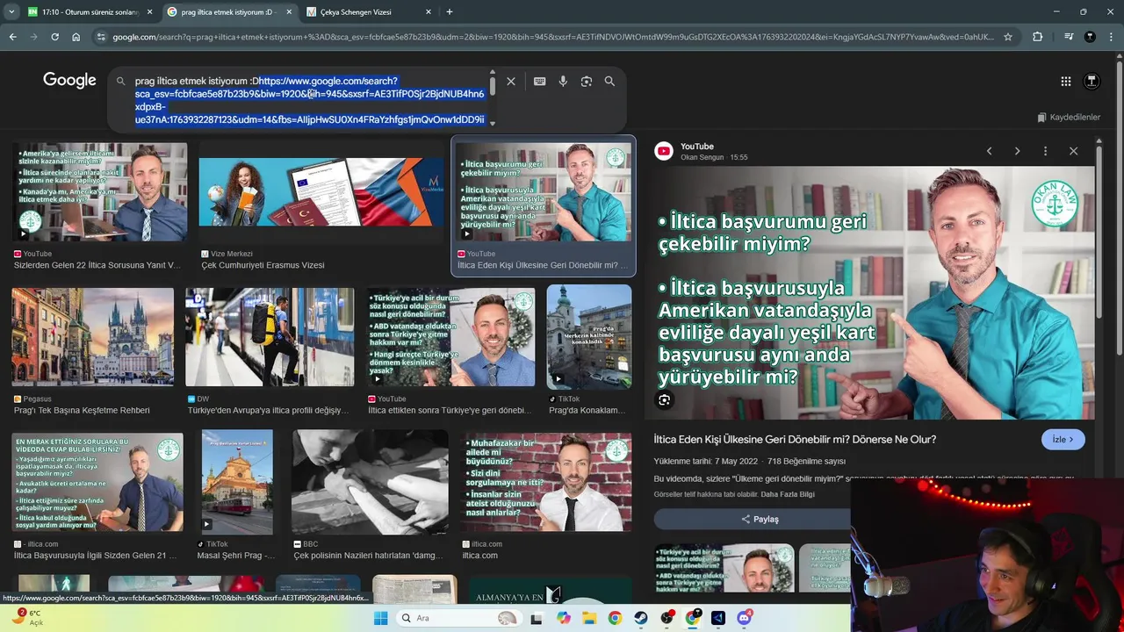Open the Google apps grid

click(x=1065, y=81)
